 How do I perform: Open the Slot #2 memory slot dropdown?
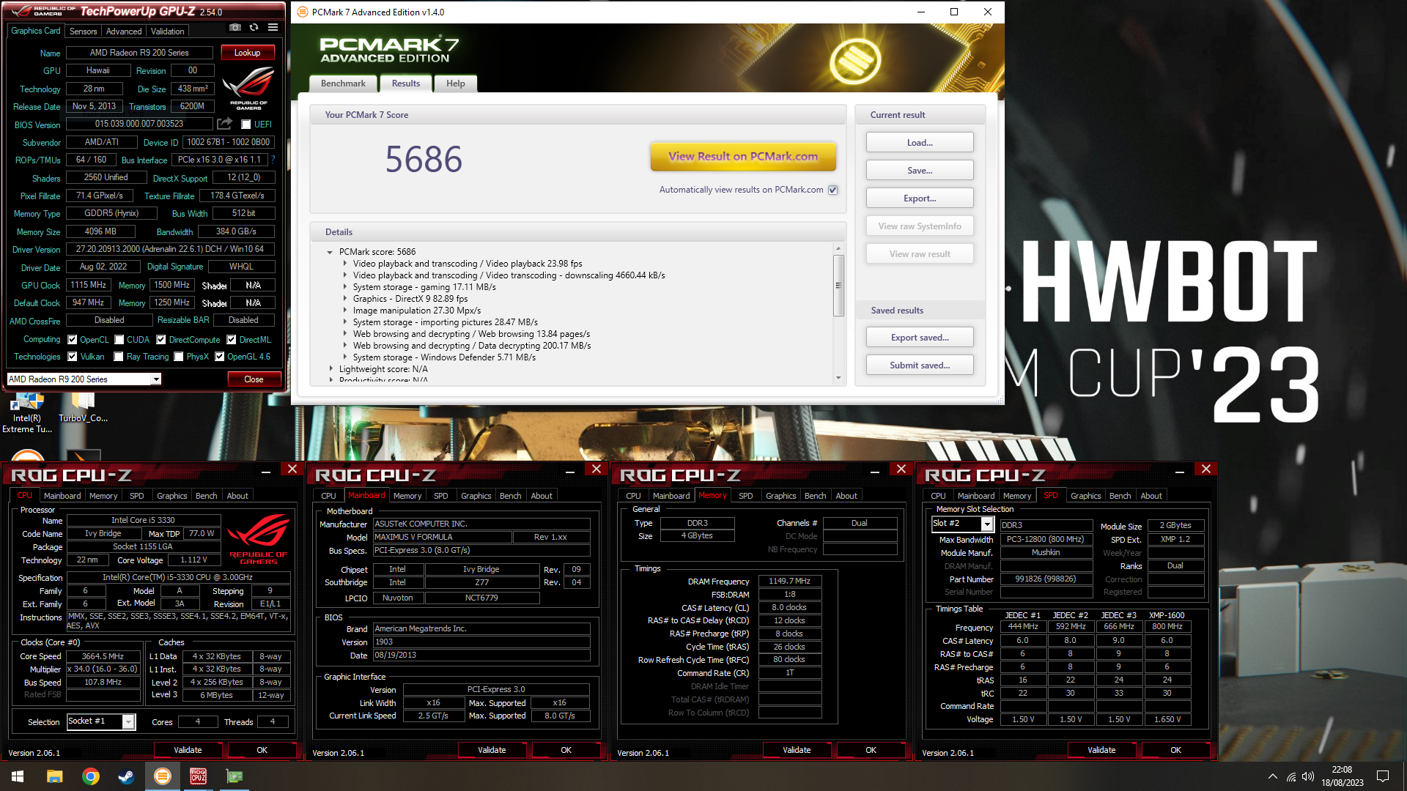point(987,524)
